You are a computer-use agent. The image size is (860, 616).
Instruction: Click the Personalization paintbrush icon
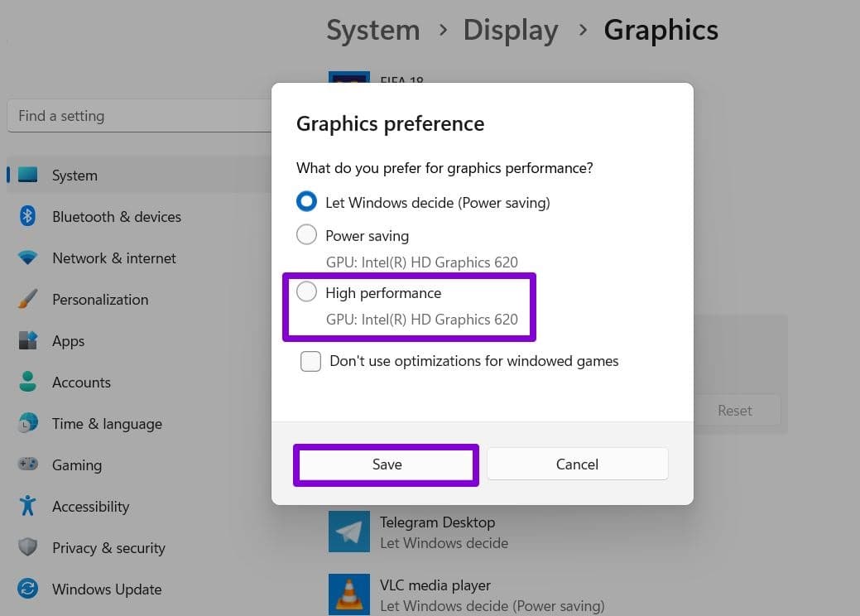[x=28, y=300]
